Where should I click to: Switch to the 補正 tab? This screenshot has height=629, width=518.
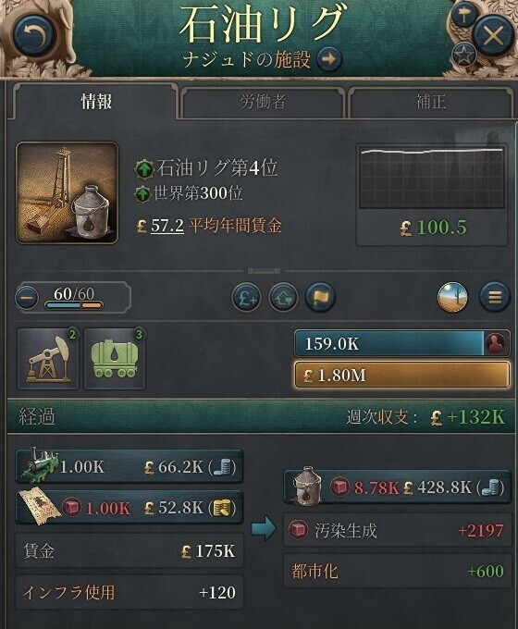click(x=430, y=102)
